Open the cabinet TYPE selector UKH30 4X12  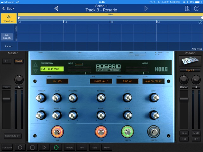(x=101, y=81)
